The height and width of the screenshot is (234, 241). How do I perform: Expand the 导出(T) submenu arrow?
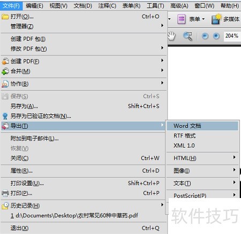[x=162, y=125]
